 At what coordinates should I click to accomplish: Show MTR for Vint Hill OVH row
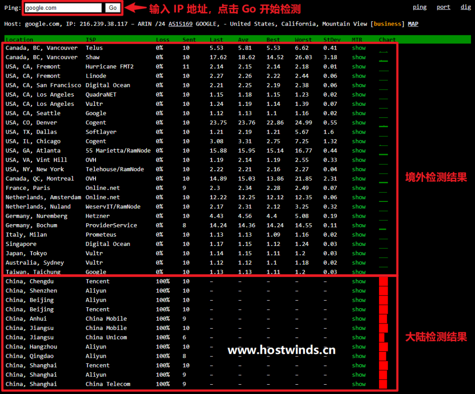[359, 160]
